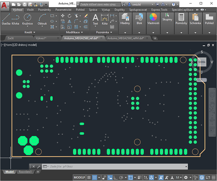Open the Pomůcky utilities calculator icon
217x181 pixels.
coord(181,19)
